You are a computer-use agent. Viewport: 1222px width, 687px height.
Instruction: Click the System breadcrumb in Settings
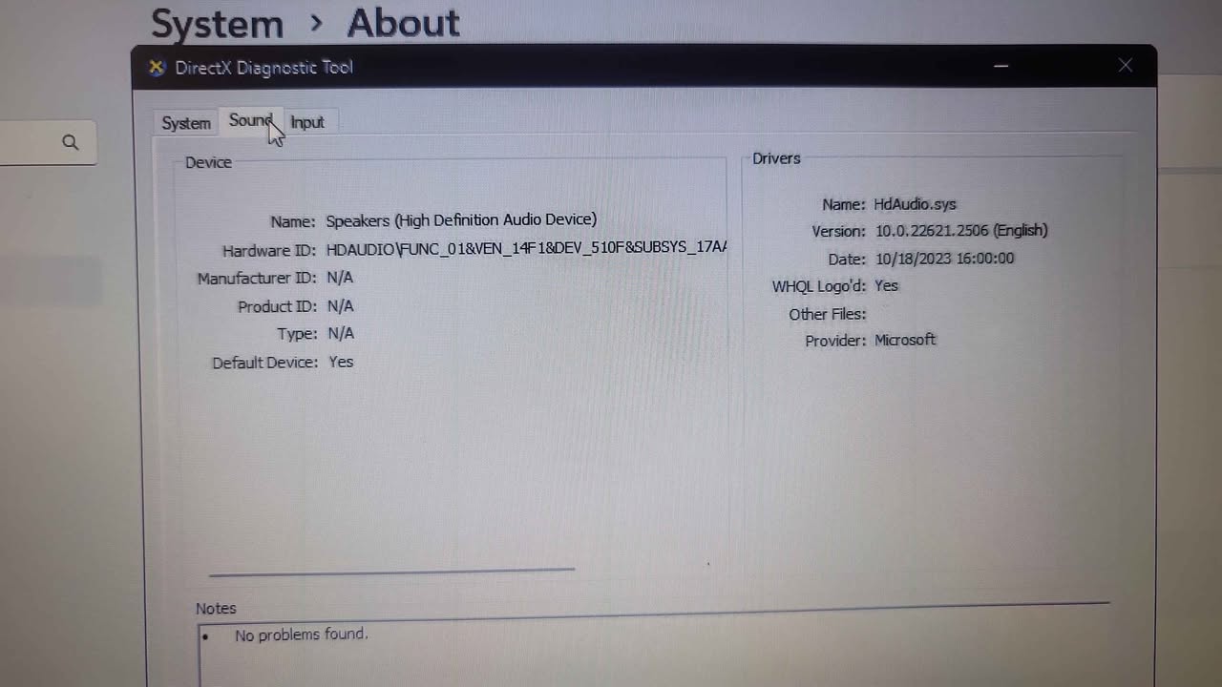pos(217,24)
